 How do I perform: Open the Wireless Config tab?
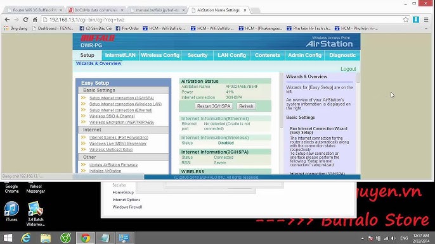click(160, 55)
